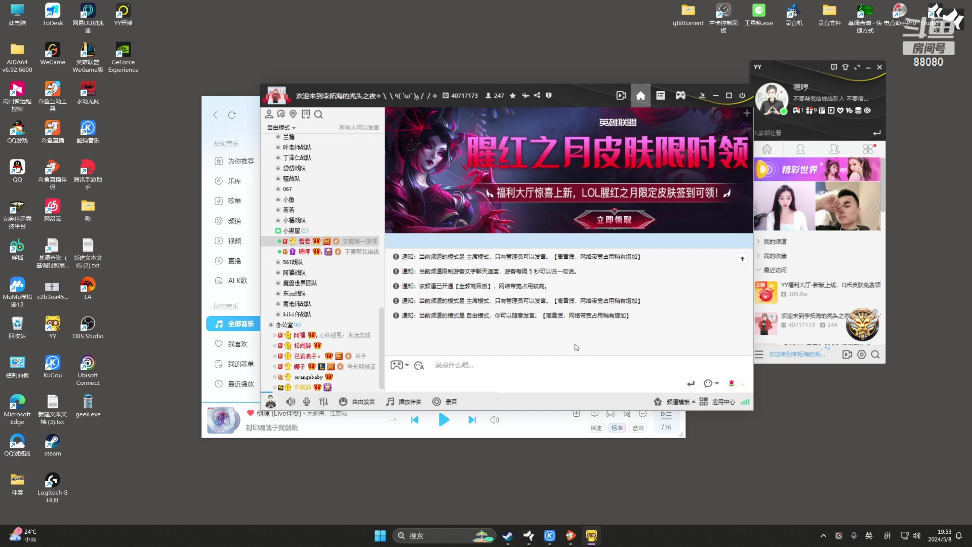This screenshot has height=547, width=972.
Task: Open the audio mixer sliders icon
Action: coord(323,401)
